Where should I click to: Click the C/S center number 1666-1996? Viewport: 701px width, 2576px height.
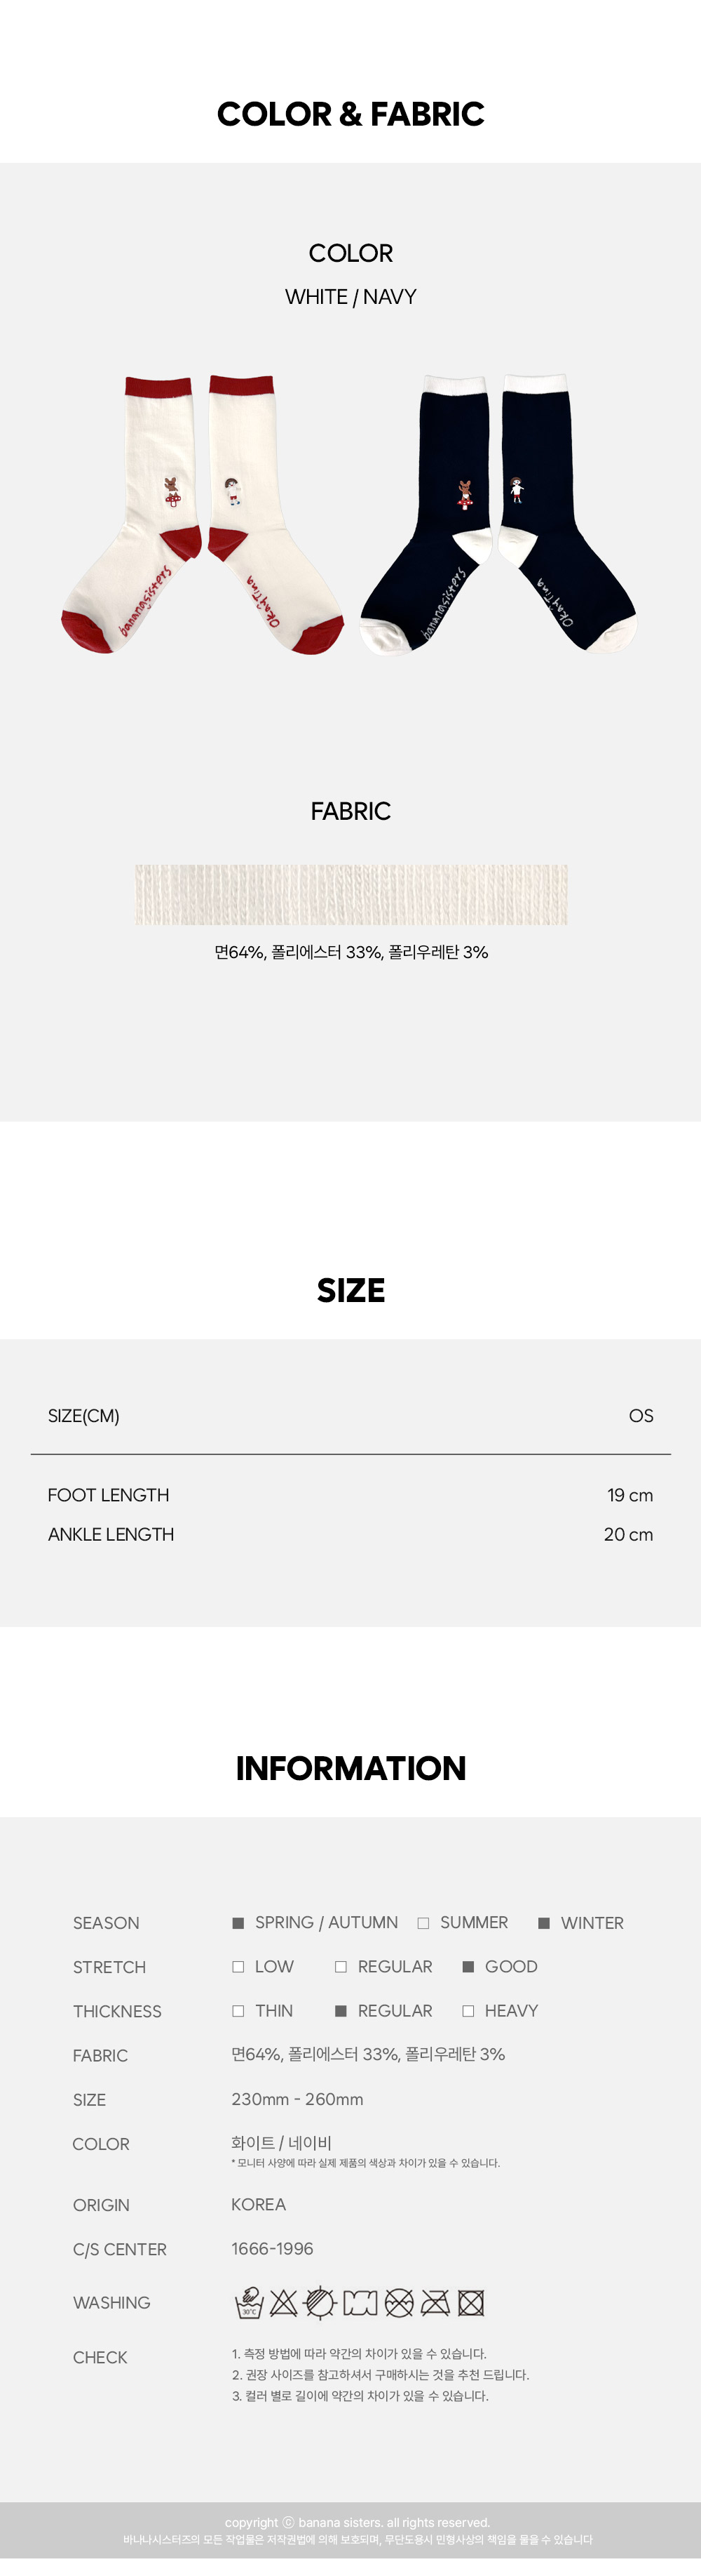[273, 2248]
